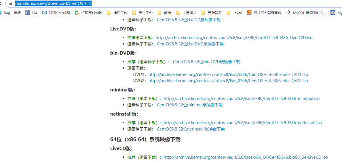Viewport: 342px width, 161px height.
Task: Click CentOS6.8 32位minimal版映像下载 link
Action: [190, 105]
